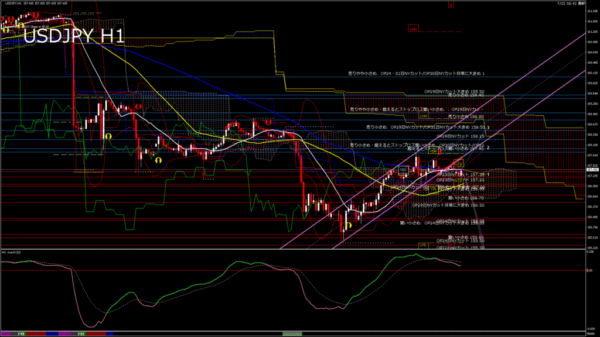Click the 買い小さめ 156.70 order label
The width and height of the screenshot is (600, 337).
click(x=466, y=198)
